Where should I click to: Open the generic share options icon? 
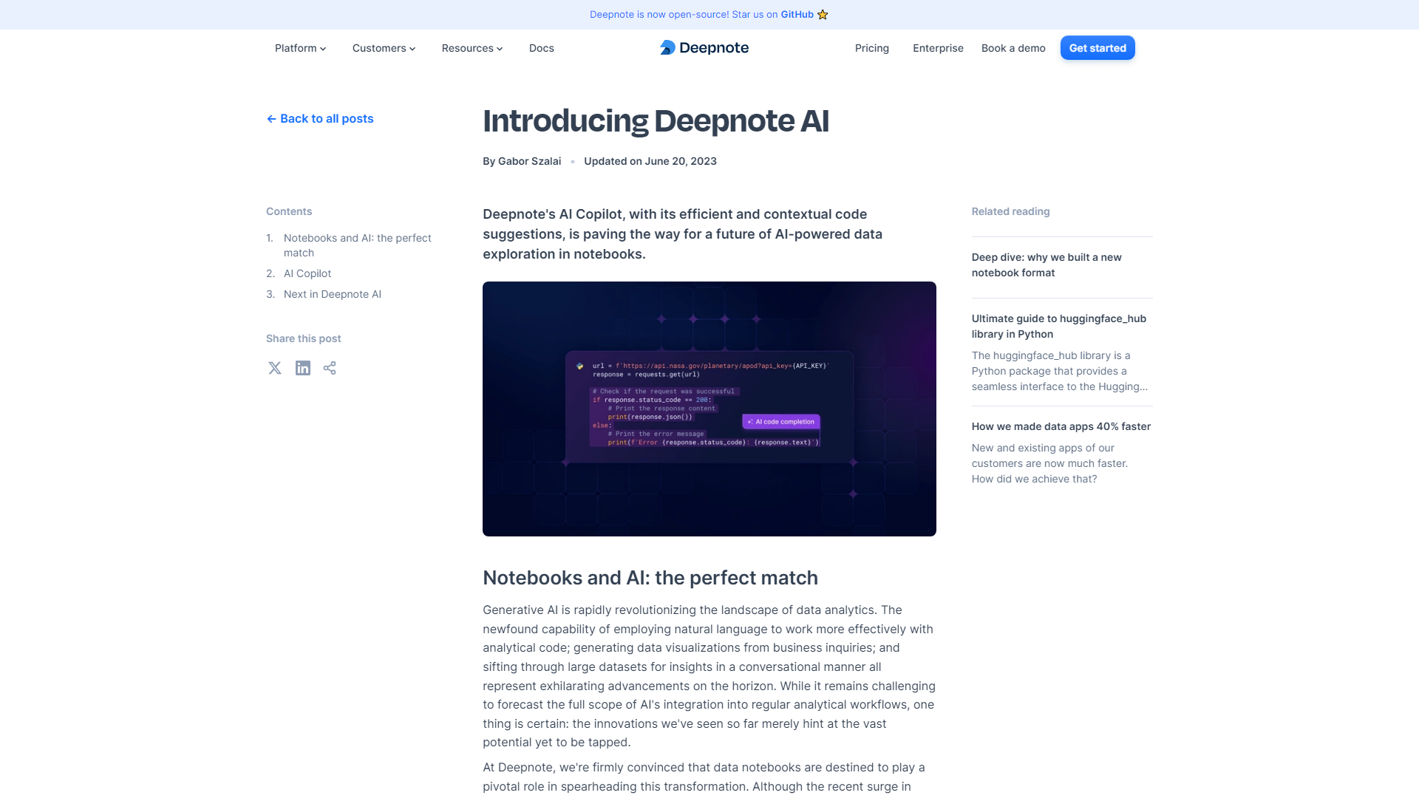330,368
